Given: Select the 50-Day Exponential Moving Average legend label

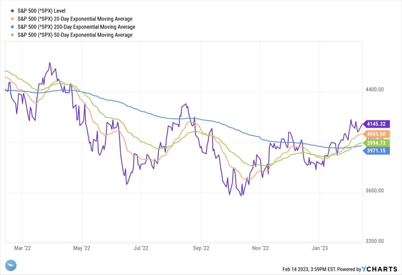Looking at the screenshot, I should click(x=75, y=35).
